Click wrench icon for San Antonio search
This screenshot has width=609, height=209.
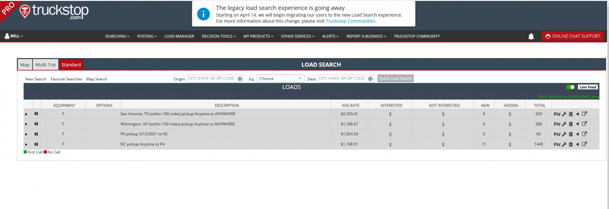coord(564,114)
